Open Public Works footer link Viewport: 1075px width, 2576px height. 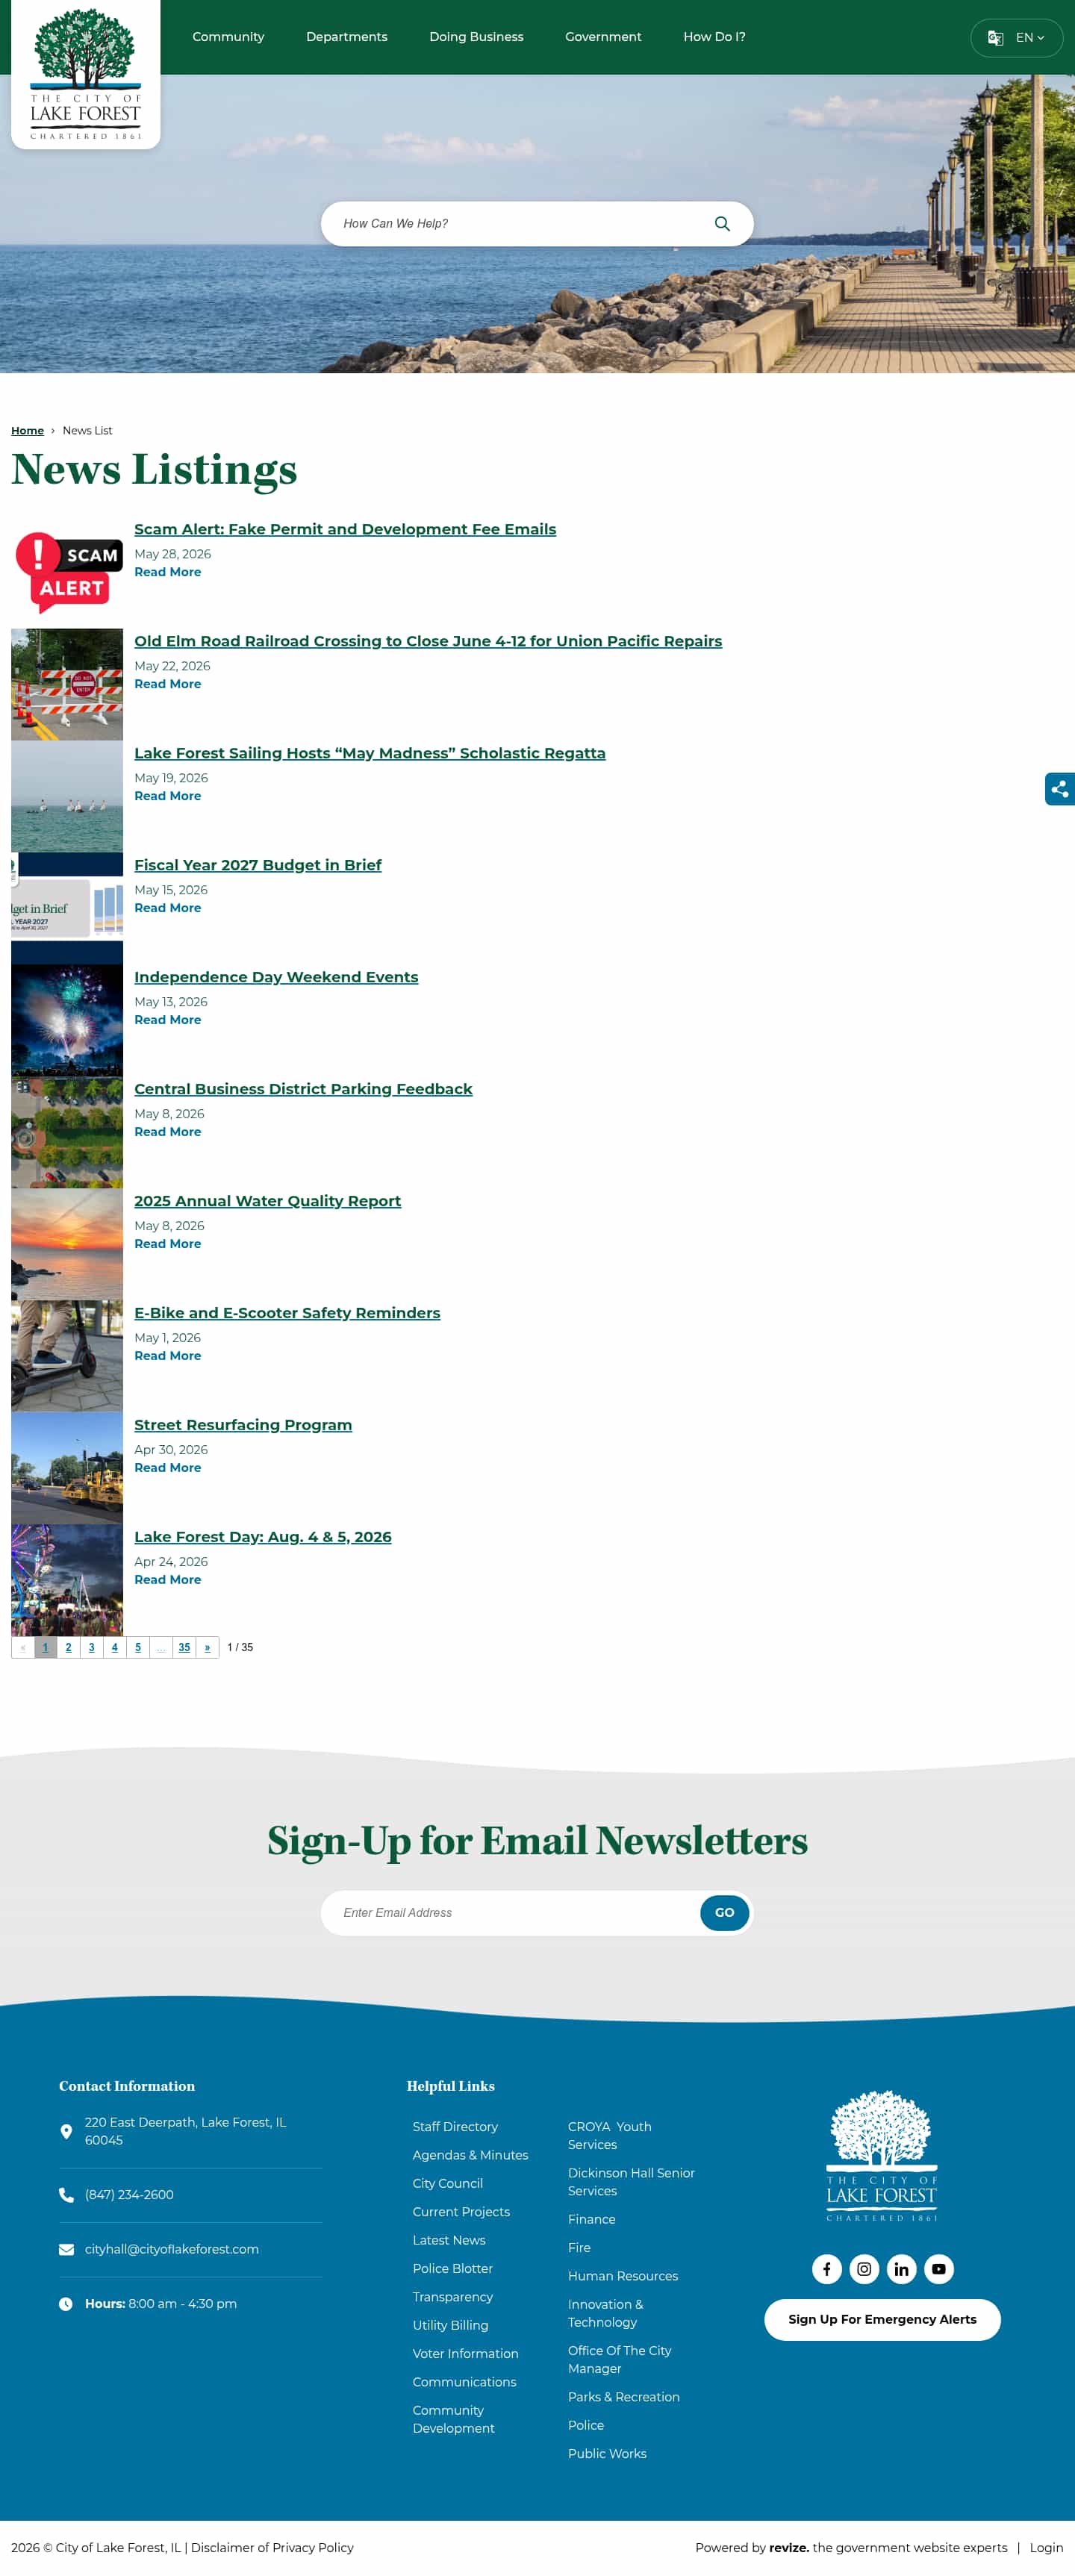click(x=607, y=2453)
